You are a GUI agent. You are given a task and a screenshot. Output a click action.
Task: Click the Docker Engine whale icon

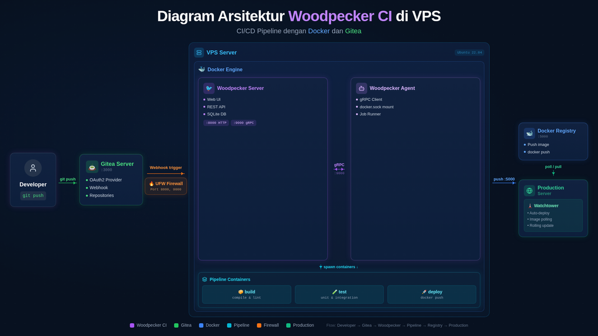201,69
